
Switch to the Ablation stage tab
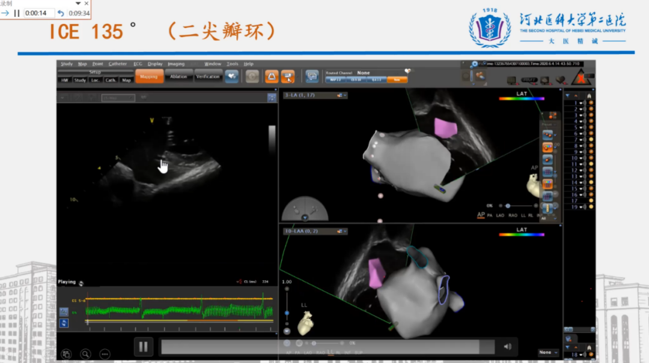pyautogui.click(x=178, y=77)
